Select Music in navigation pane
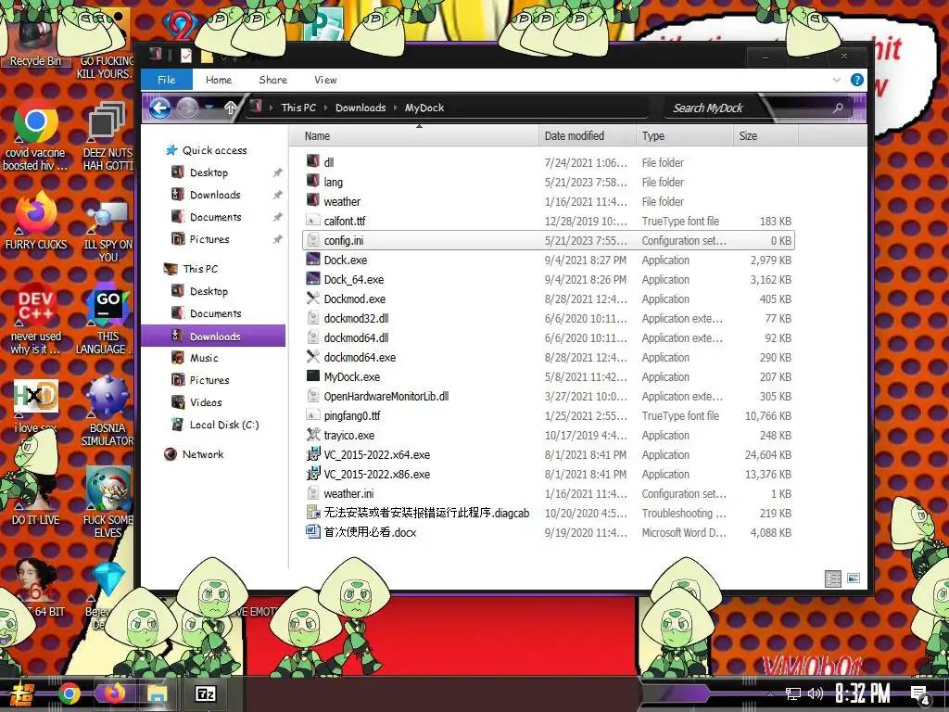This screenshot has height=712, width=949. click(x=204, y=358)
